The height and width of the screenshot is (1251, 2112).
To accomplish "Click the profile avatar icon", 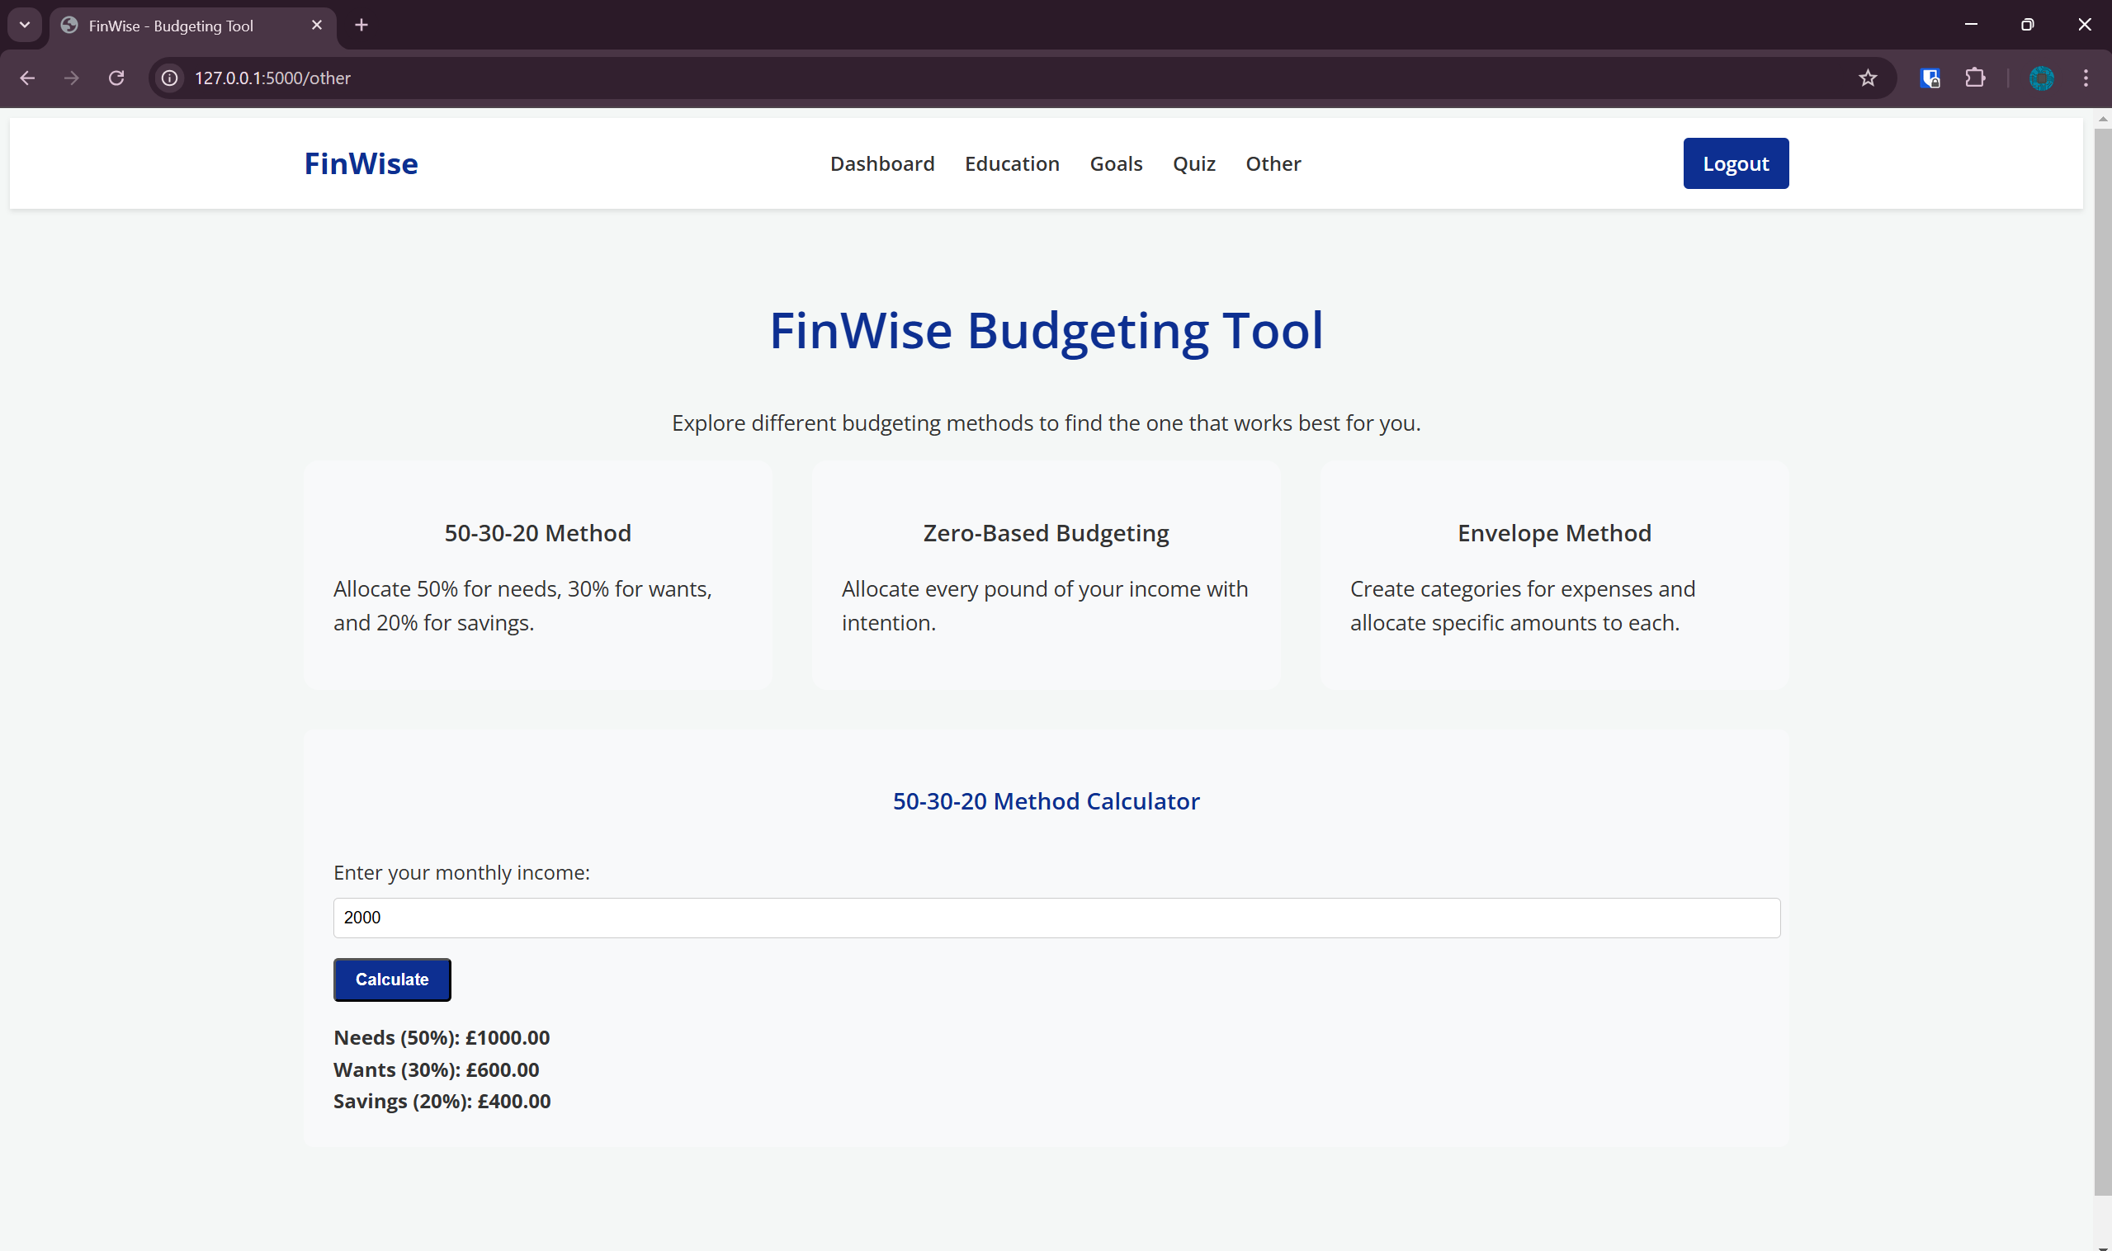I will pos(2040,78).
